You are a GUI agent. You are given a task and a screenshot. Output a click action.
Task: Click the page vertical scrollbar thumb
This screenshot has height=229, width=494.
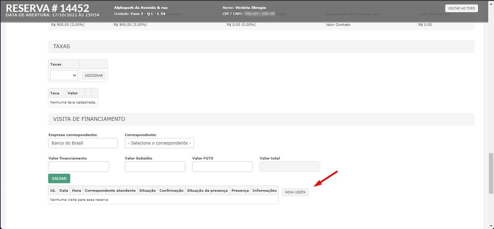coord(491,173)
